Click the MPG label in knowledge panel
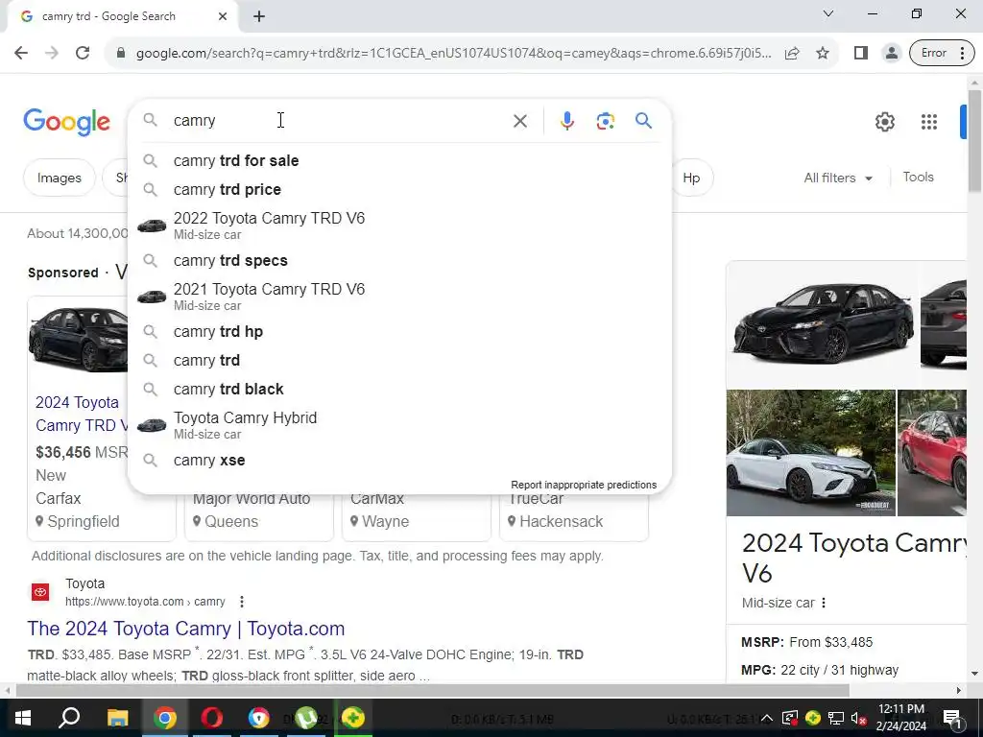Screen dimensions: 983x737 pyautogui.click(x=758, y=670)
